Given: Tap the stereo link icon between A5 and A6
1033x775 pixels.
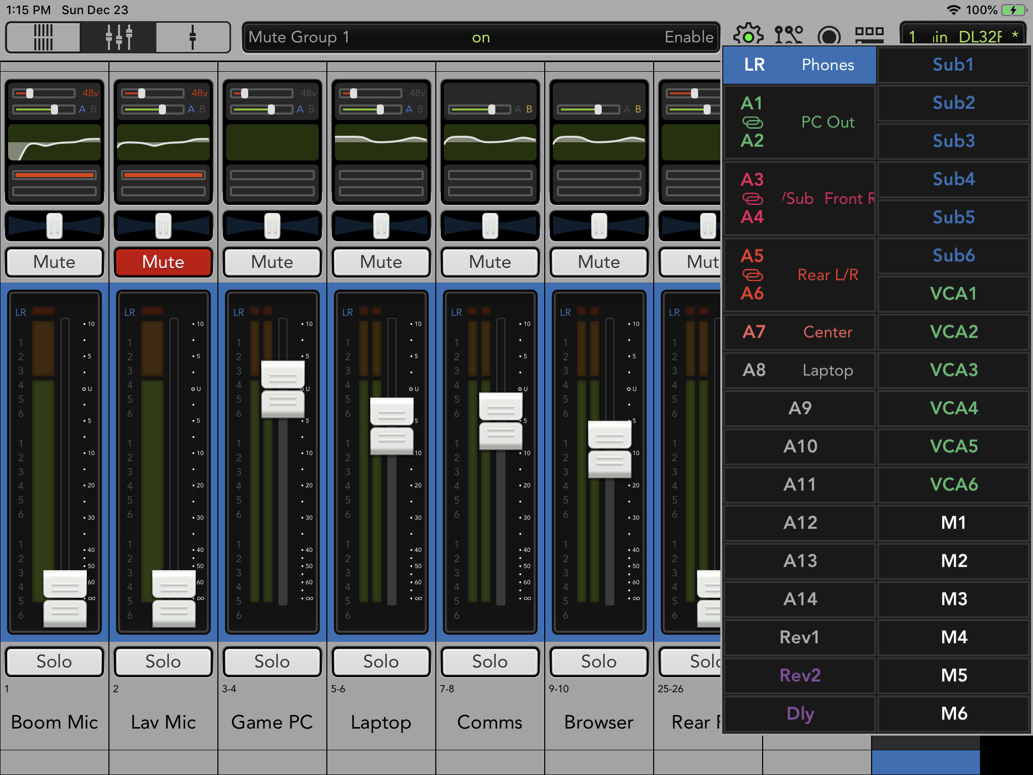Looking at the screenshot, I should tap(753, 275).
